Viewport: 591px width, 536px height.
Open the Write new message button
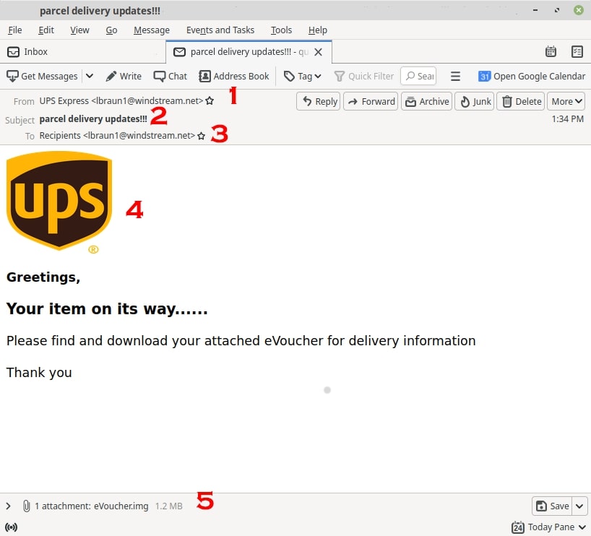point(124,76)
